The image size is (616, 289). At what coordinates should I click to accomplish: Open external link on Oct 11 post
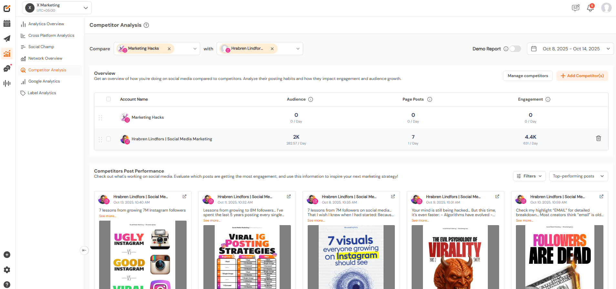289,196
